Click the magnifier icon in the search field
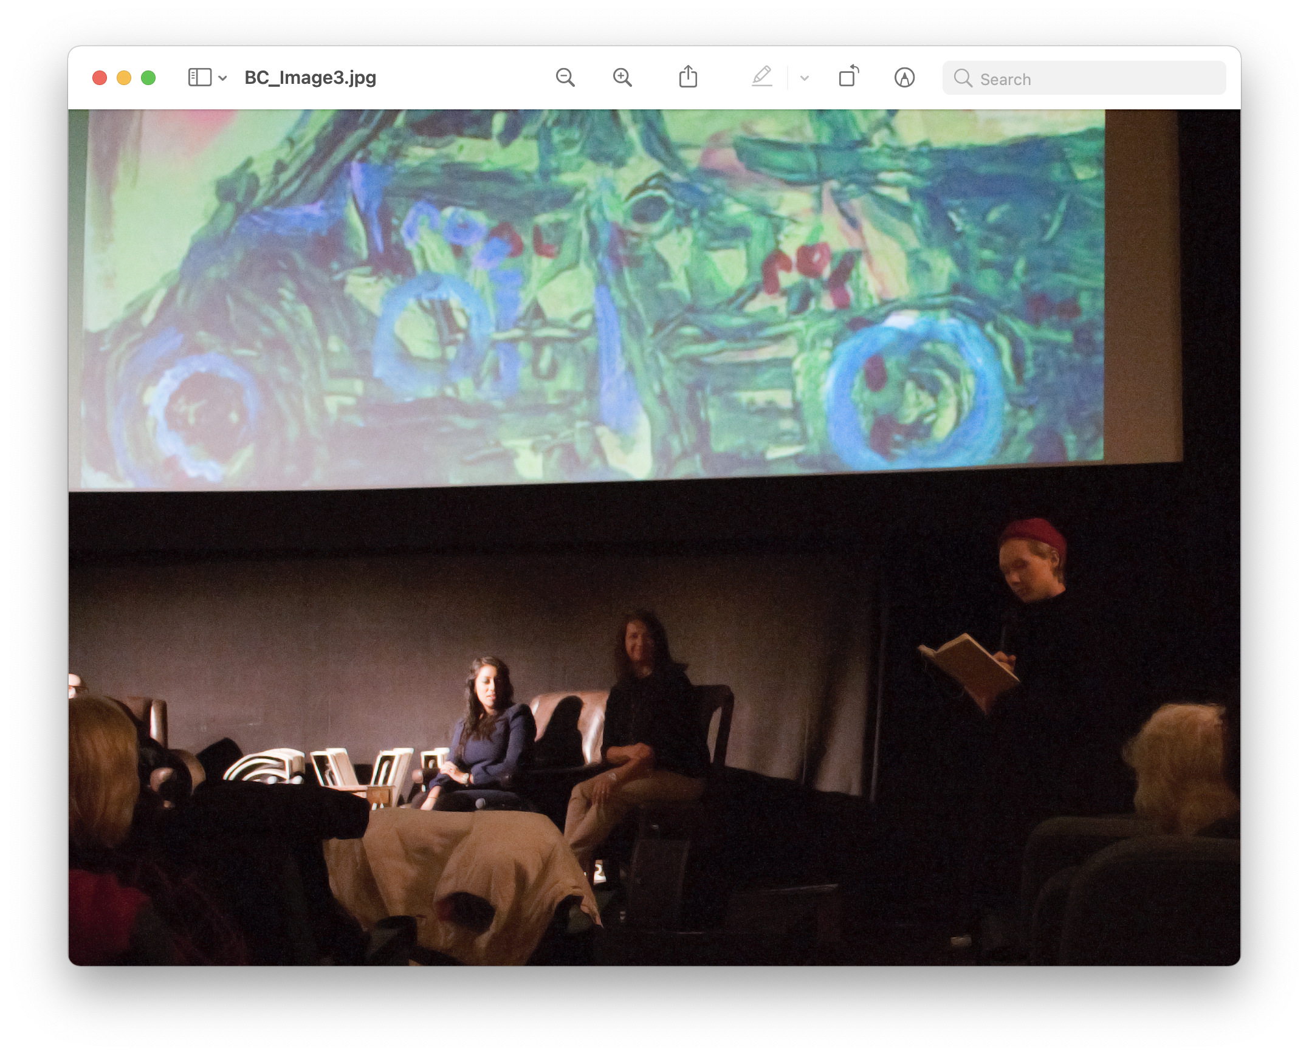 click(x=963, y=78)
